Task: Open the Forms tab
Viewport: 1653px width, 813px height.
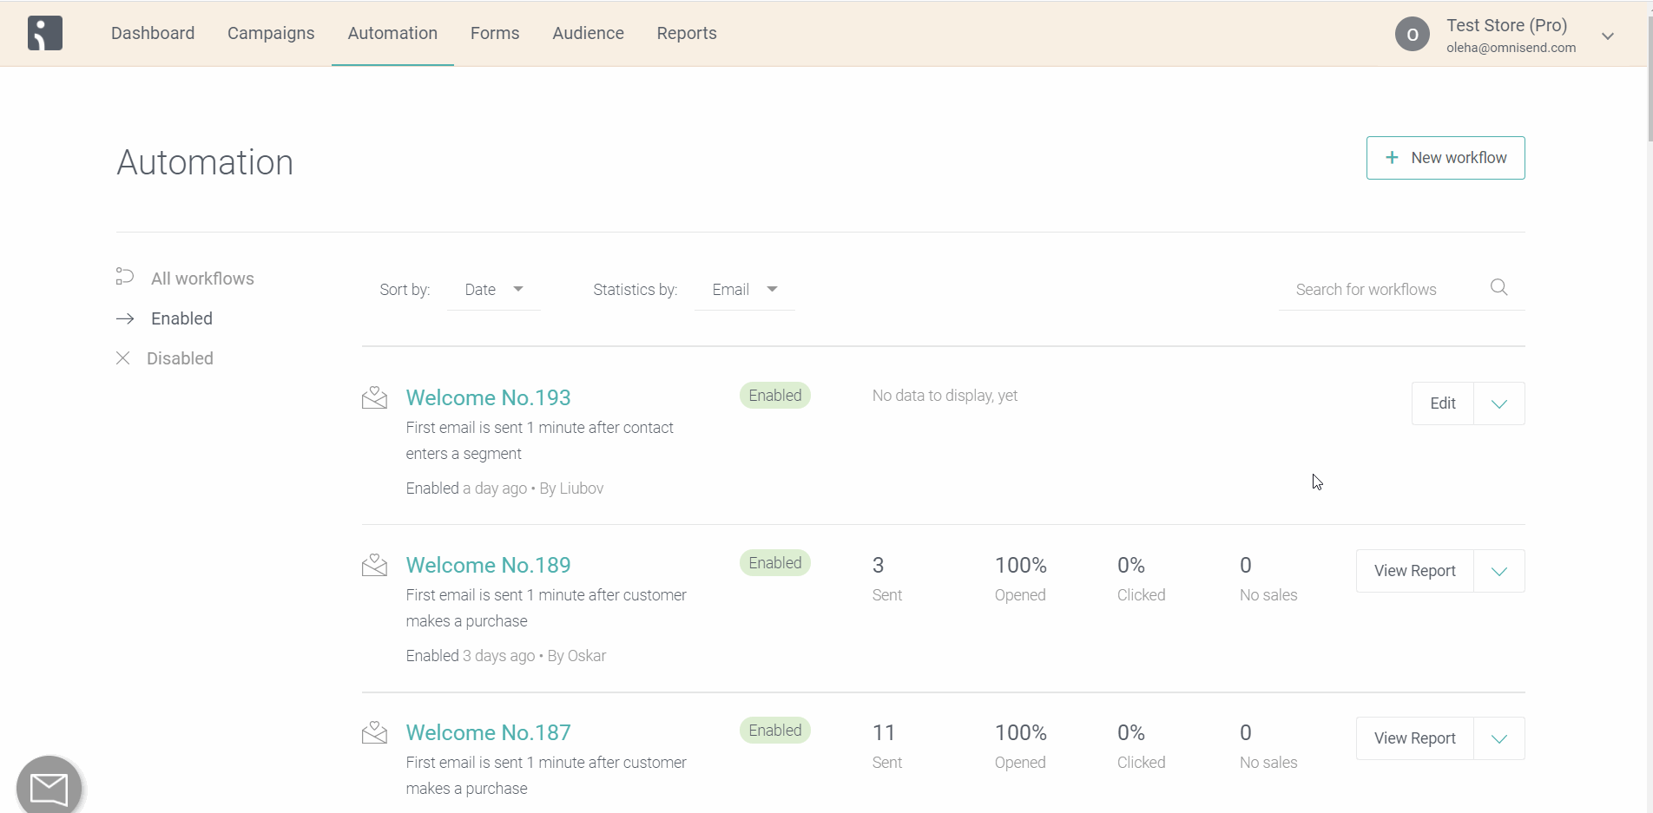Action: pyautogui.click(x=495, y=33)
